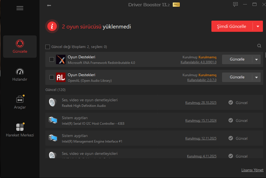The image size is (266, 178).
Task: Open the hamburger menu
Action: [x=20, y=8]
